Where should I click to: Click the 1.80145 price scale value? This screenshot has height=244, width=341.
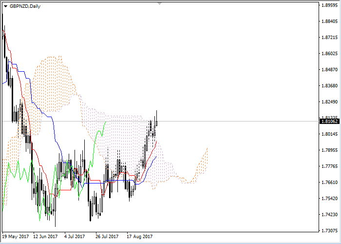[330, 134]
